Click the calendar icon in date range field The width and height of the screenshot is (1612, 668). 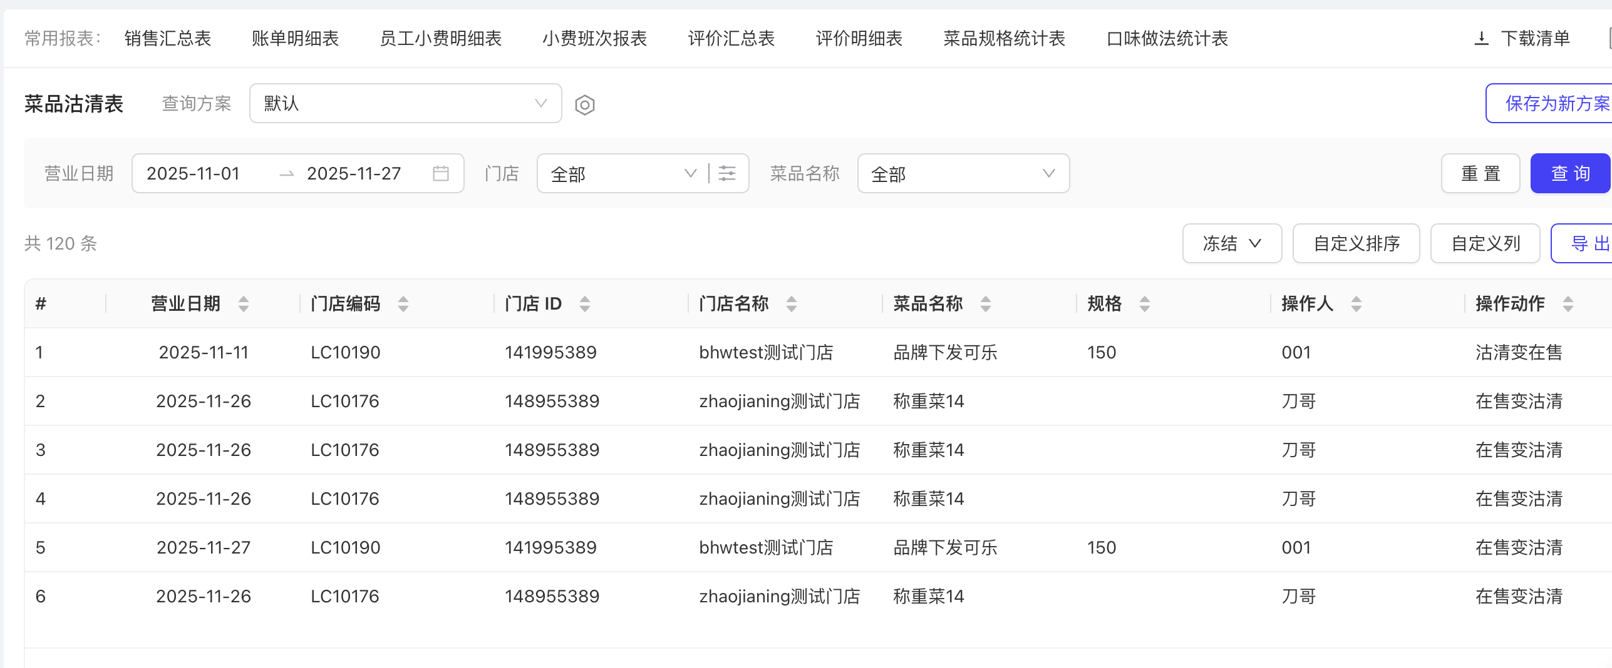(441, 173)
